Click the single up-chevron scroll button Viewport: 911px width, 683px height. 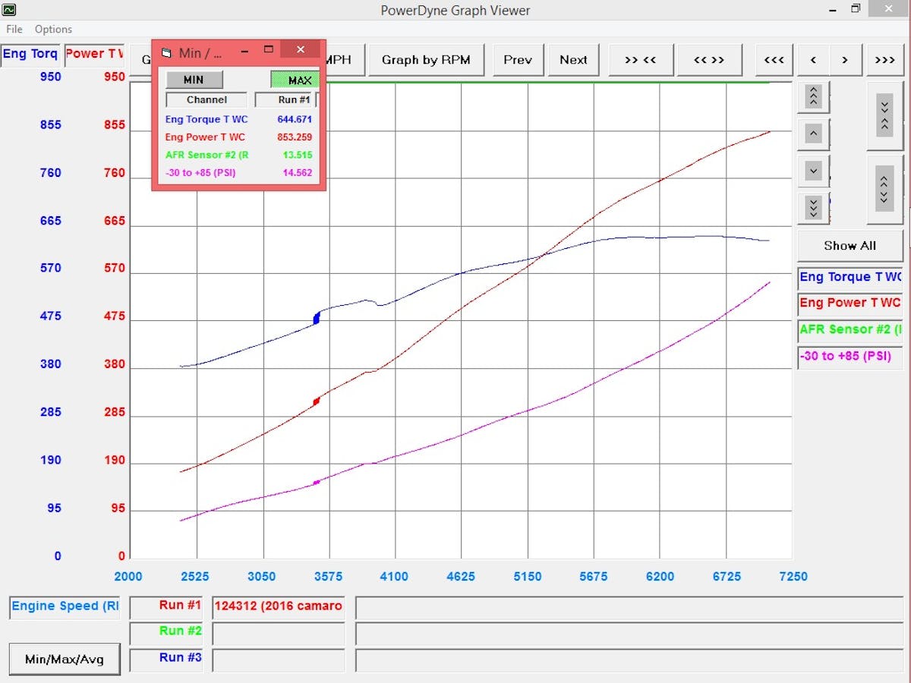pyautogui.click(x=813, y=134)
